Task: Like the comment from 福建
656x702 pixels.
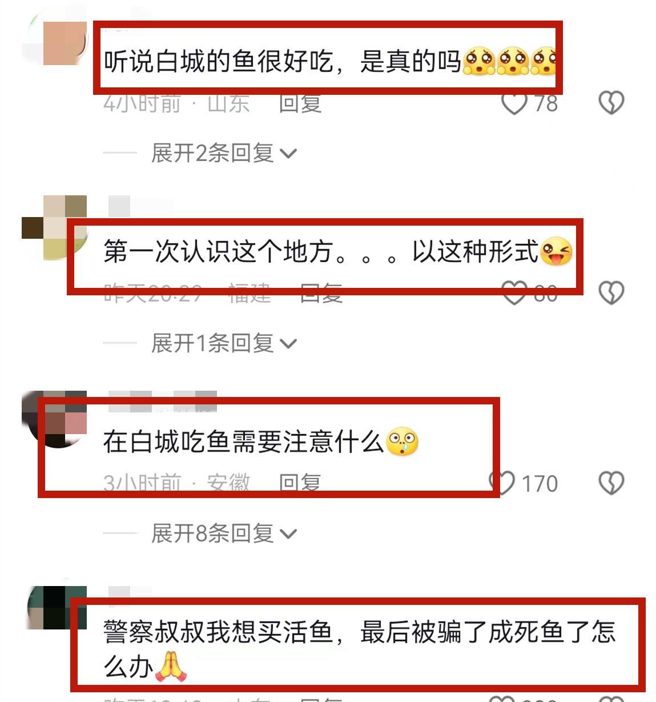Action: (514, 292)
